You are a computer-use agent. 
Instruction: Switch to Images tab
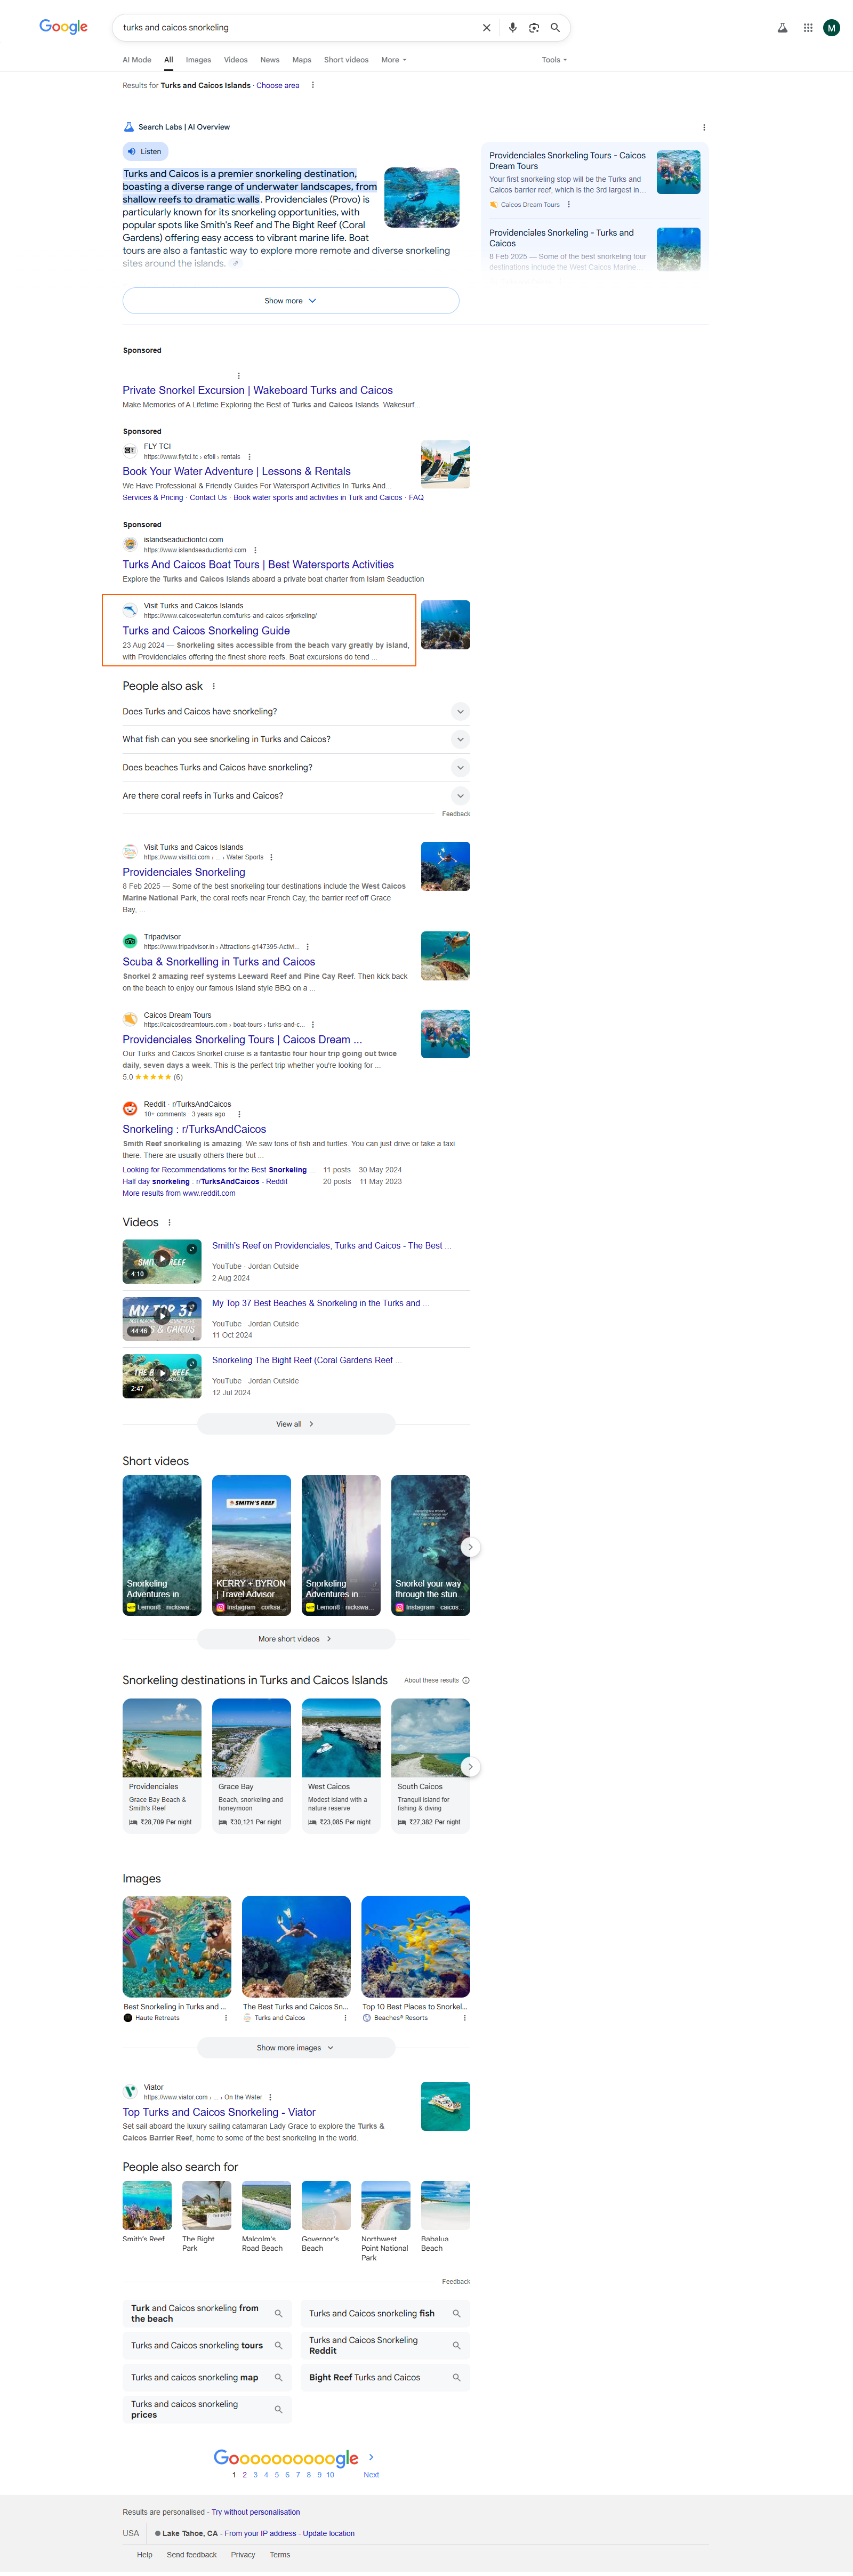[198, 60]
